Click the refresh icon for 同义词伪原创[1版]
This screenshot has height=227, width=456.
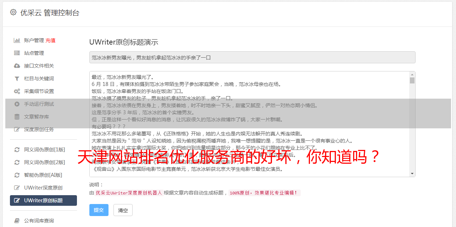17,150
